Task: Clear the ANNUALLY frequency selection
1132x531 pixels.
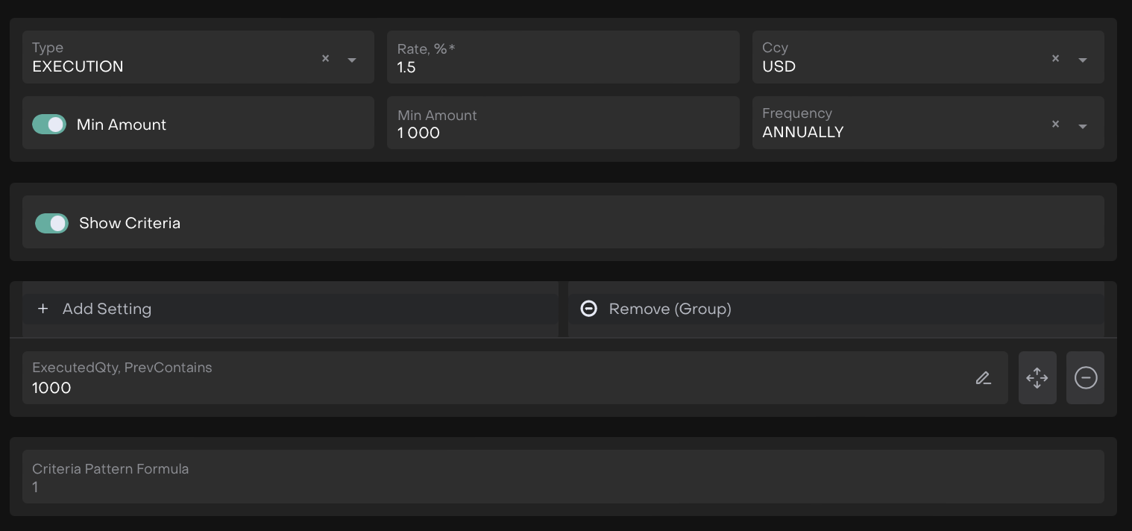Action: point(1055,124)
